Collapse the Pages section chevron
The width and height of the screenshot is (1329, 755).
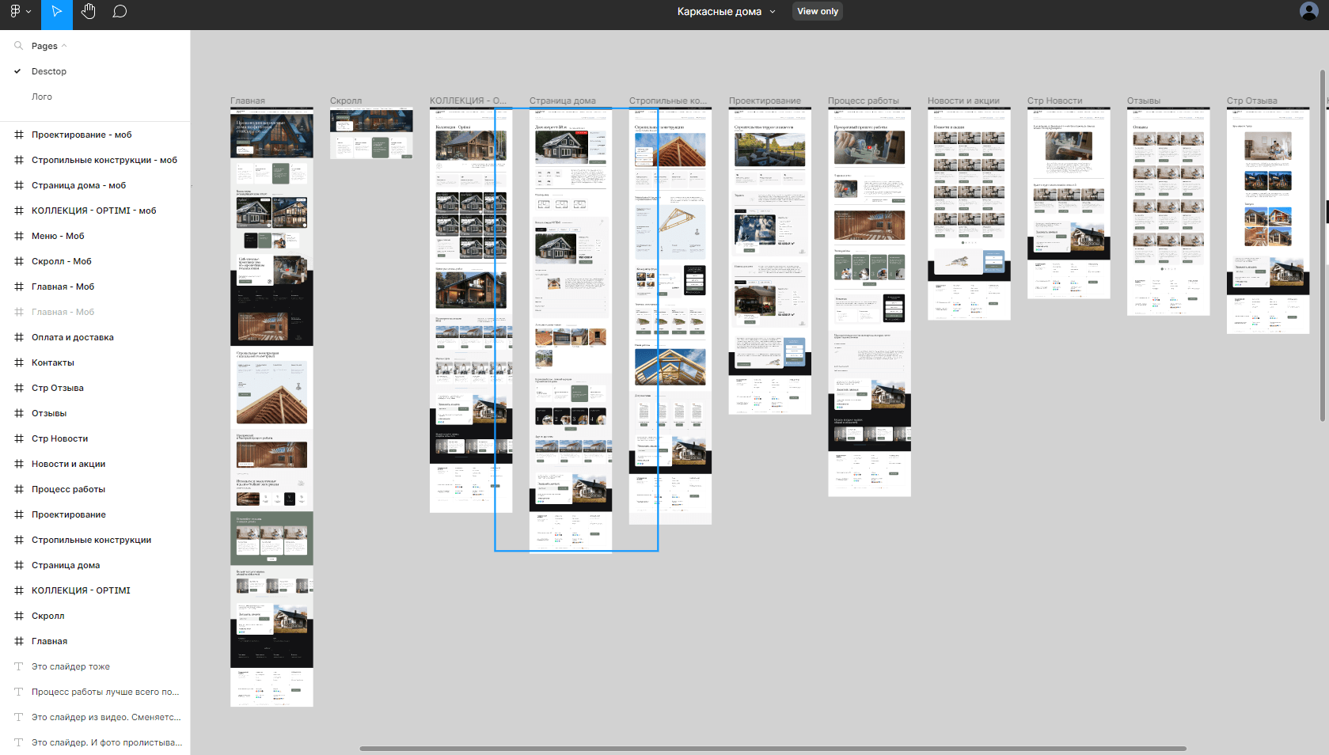(64, 46)
